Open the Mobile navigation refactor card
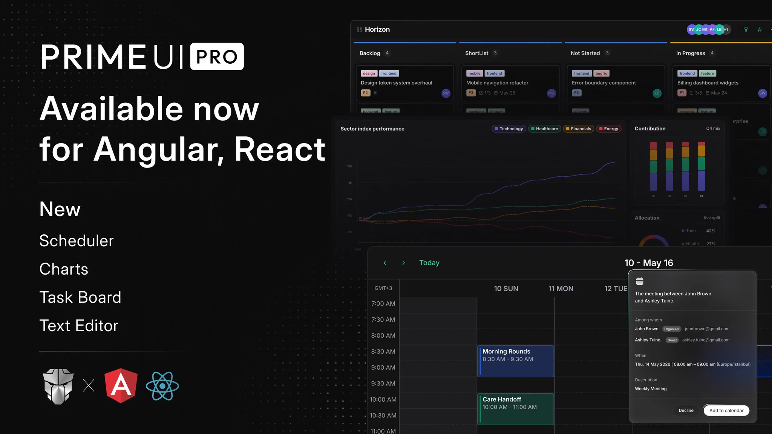The image size is (772, 434). pos(510,83)
